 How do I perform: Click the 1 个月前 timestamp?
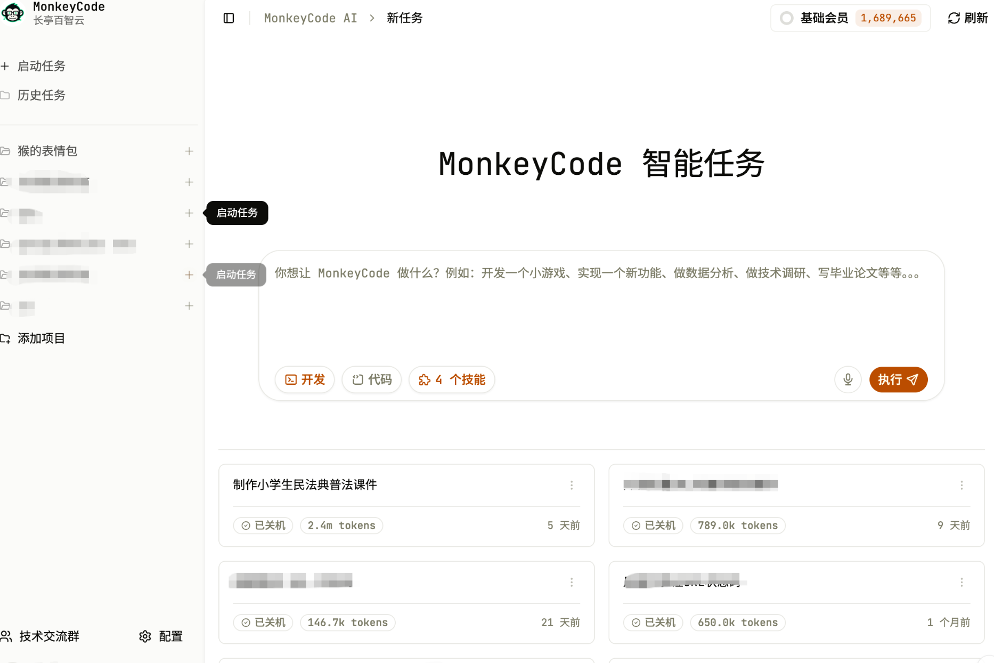(948, 622)
